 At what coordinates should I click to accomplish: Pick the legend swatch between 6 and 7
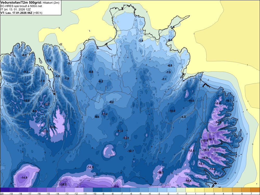(x=246, y=190)
